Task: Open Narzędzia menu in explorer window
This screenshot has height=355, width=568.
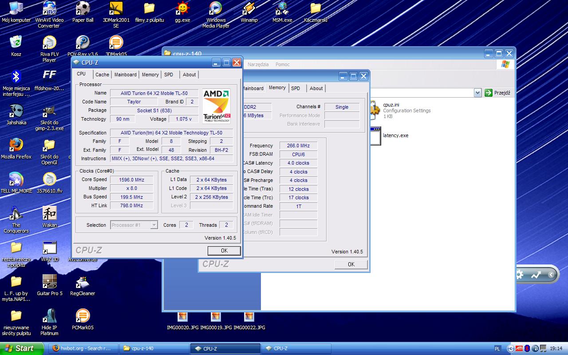Action: pyautogui.click(x=258, y=64)
